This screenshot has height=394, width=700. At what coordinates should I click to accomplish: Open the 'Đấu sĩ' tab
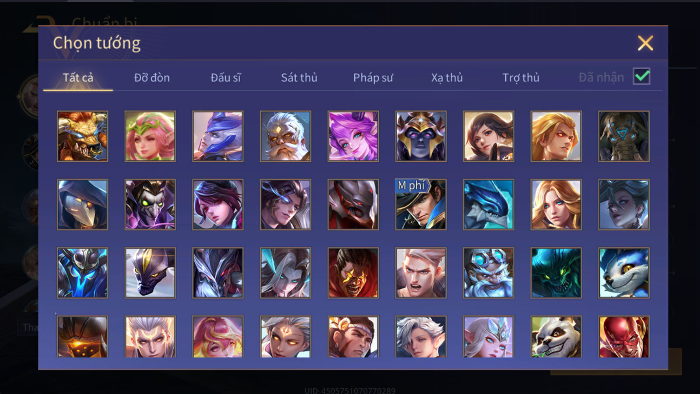(226, 77)
